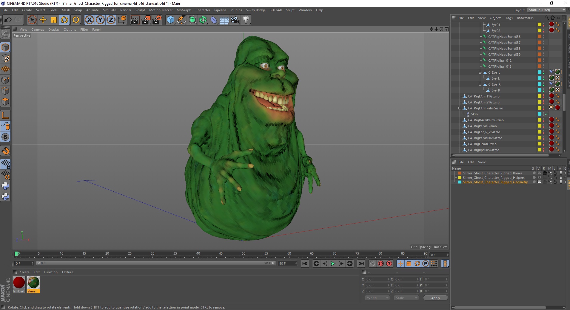Click the lambert red material swatch
The width and height of the screenshot is (570, 310).
coord(19,283)
